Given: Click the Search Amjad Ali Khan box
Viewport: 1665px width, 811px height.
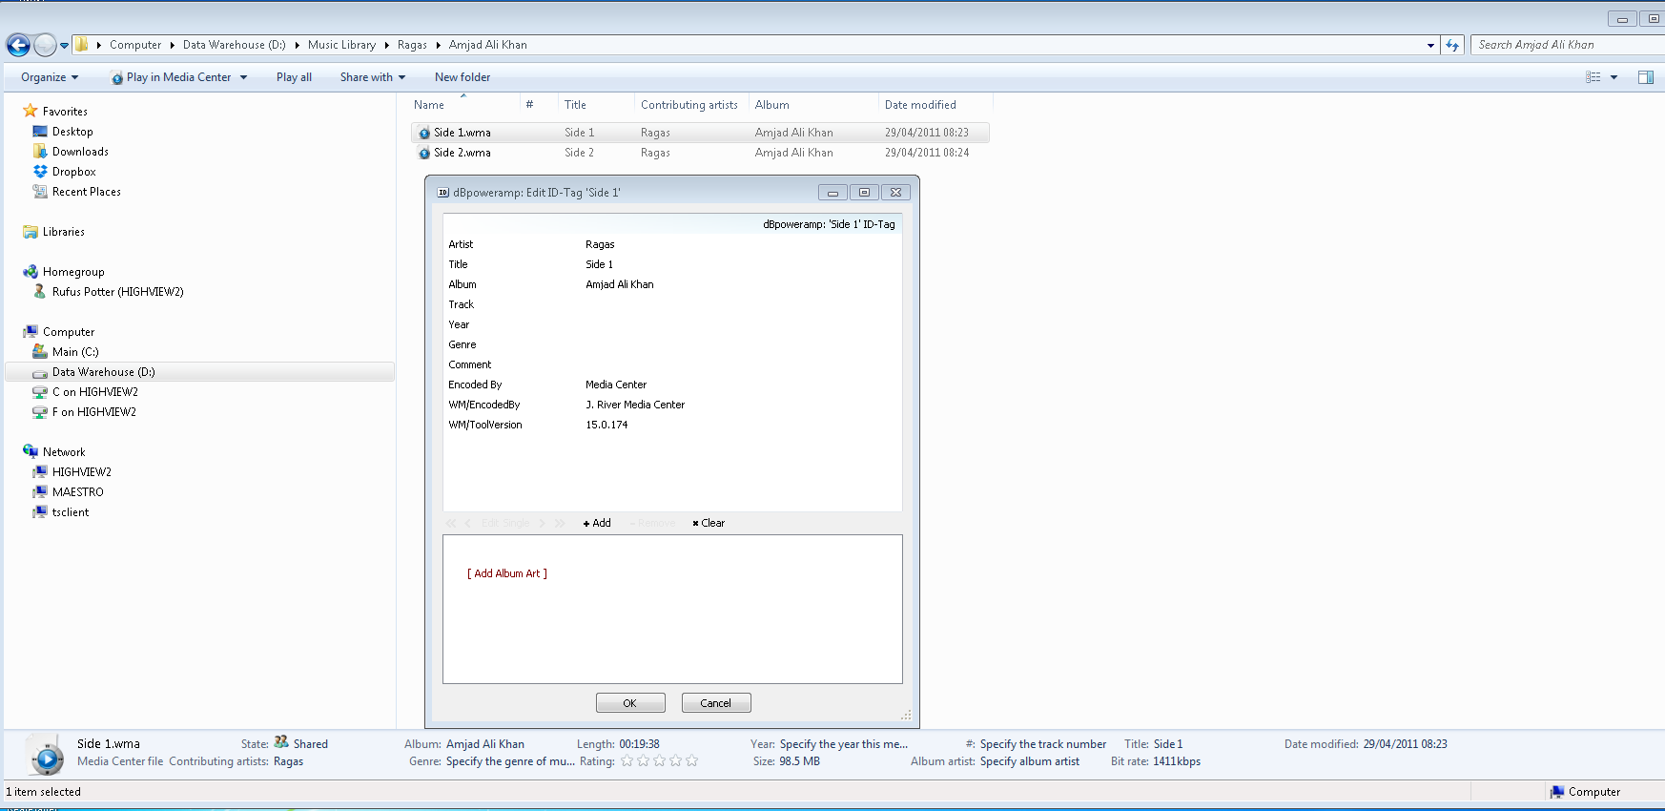Looking at the screenshot, I should pyautogui.click(x=1564, y=45).
